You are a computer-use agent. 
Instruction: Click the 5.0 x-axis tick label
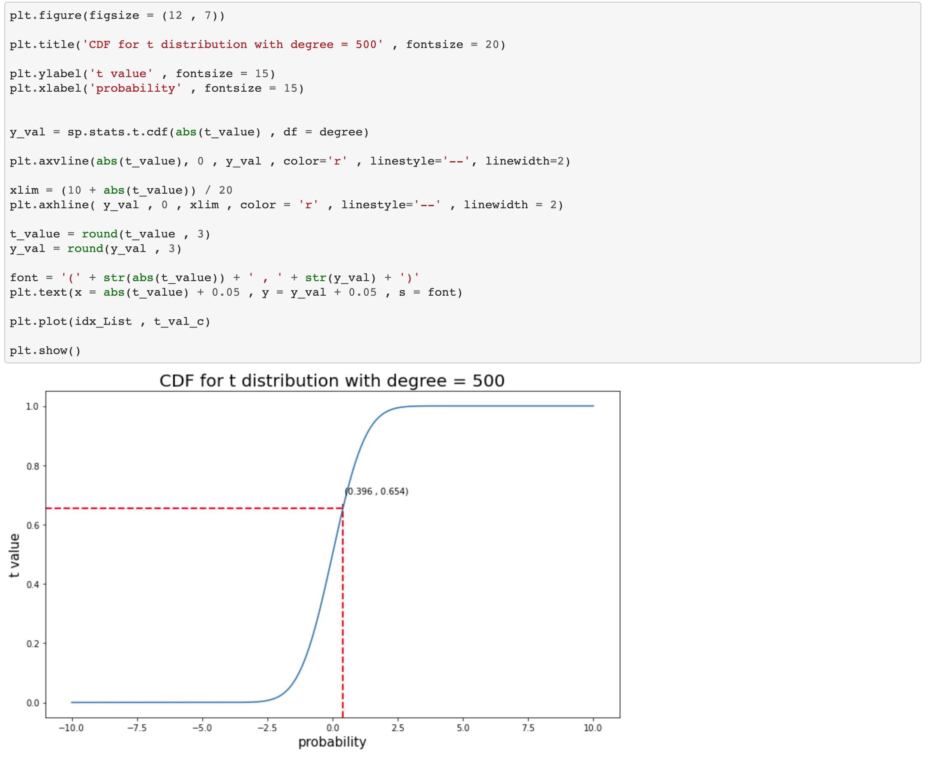point(463,728)
